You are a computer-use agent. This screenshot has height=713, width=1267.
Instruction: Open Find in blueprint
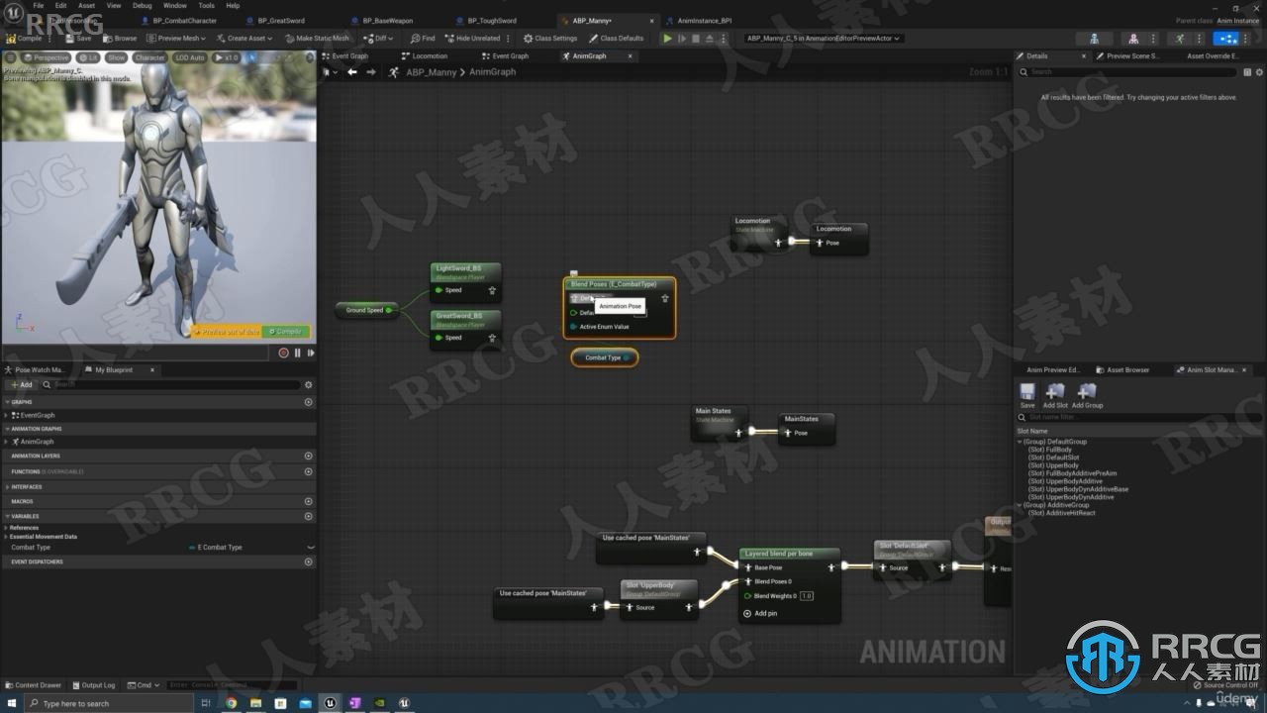pyautogui.click(x=423, y=38)
